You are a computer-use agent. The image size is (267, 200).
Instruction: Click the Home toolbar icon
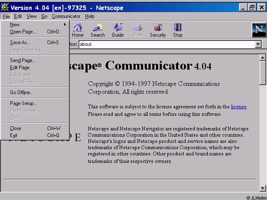(78, 30)
